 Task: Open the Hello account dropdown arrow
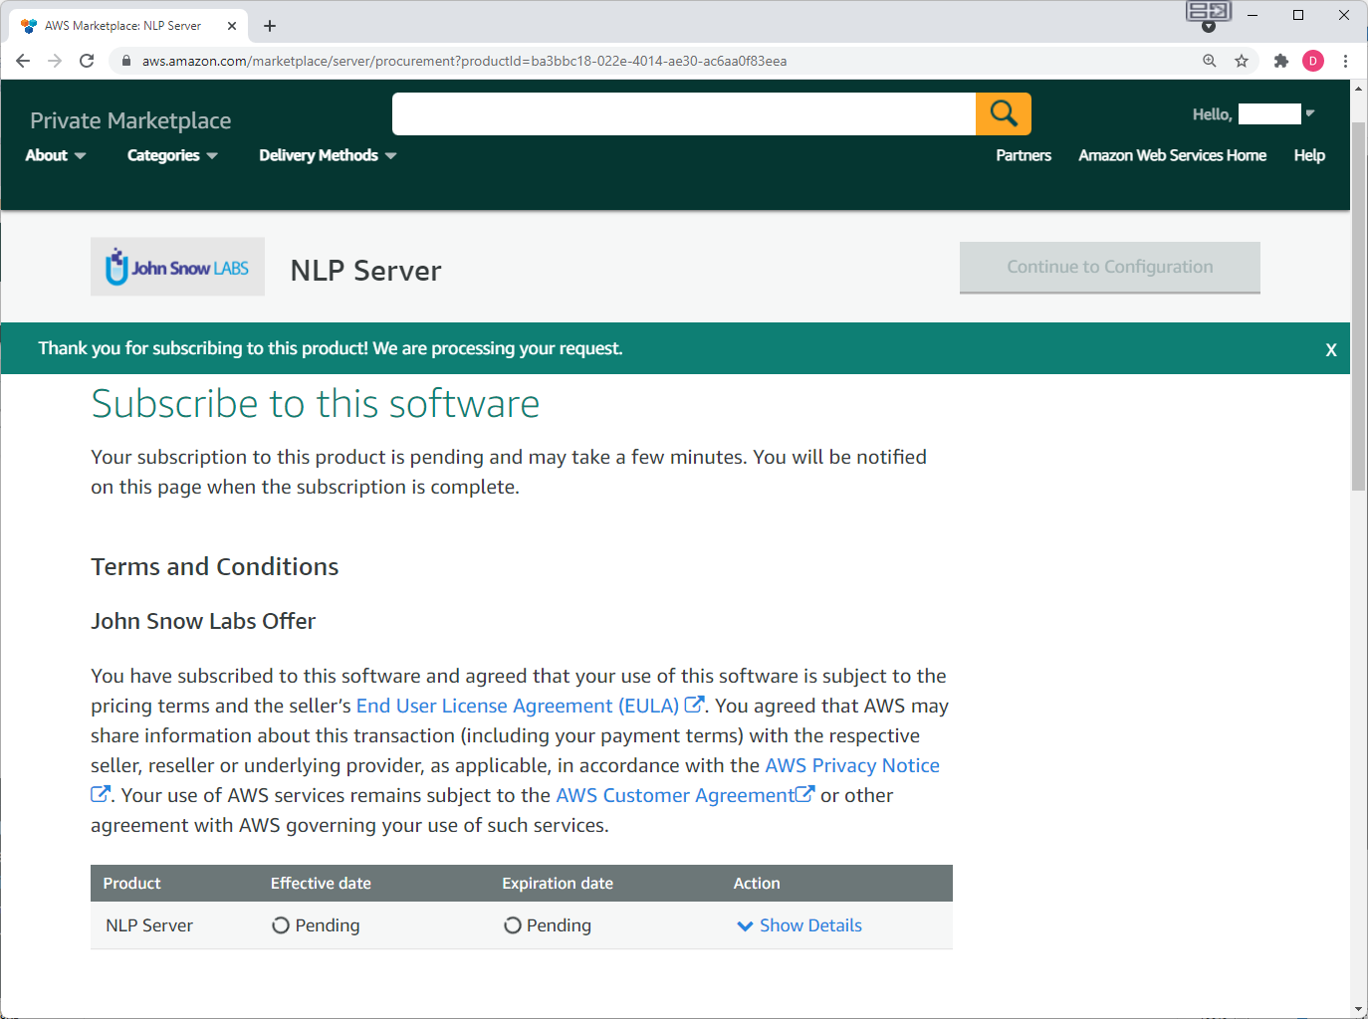[1310, 113]
